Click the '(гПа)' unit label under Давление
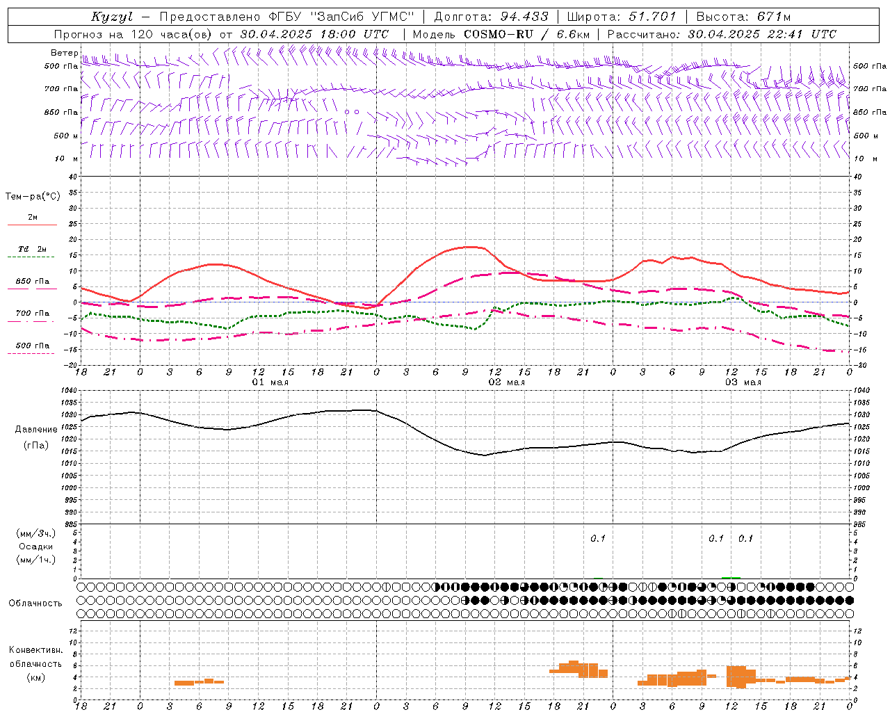 35,446
